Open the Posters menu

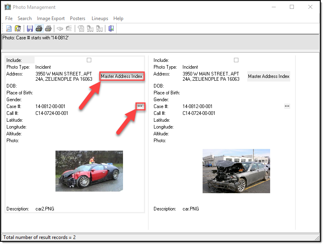[x=78, y=18]
